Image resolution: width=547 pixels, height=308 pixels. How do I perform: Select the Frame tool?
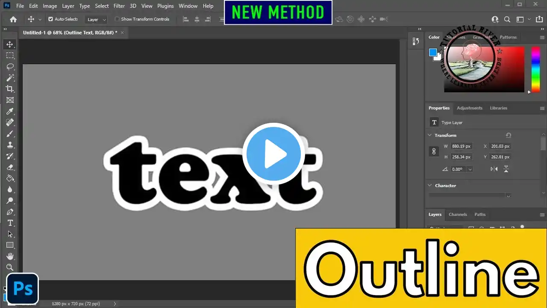coord(10,100)
